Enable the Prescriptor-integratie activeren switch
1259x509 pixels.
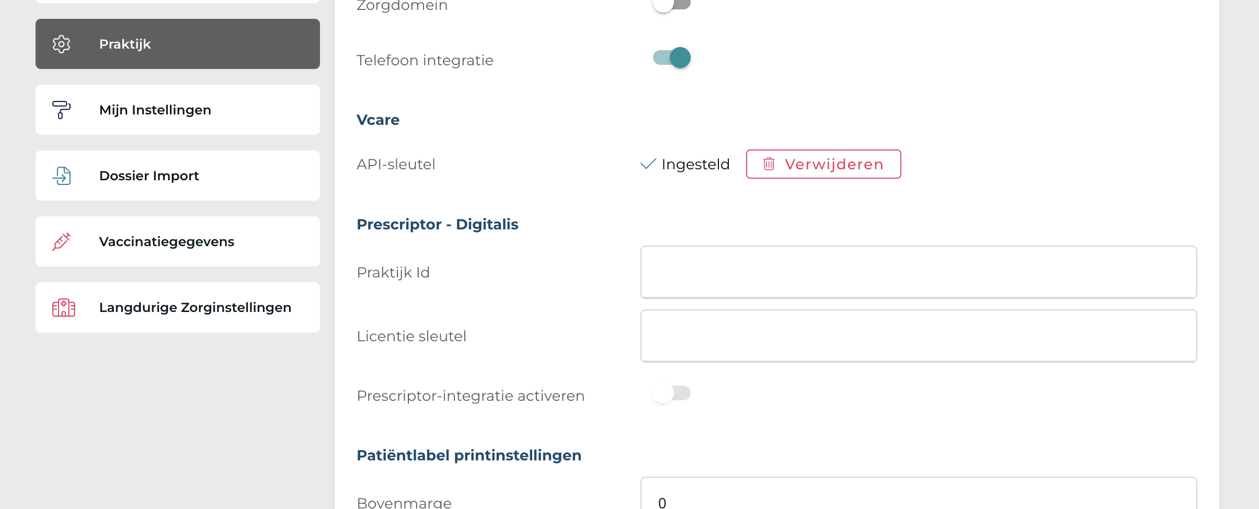(672, 394)
